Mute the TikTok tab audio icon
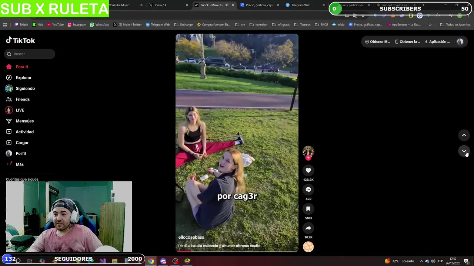474x266 pixels. click(x=227, y=5)
